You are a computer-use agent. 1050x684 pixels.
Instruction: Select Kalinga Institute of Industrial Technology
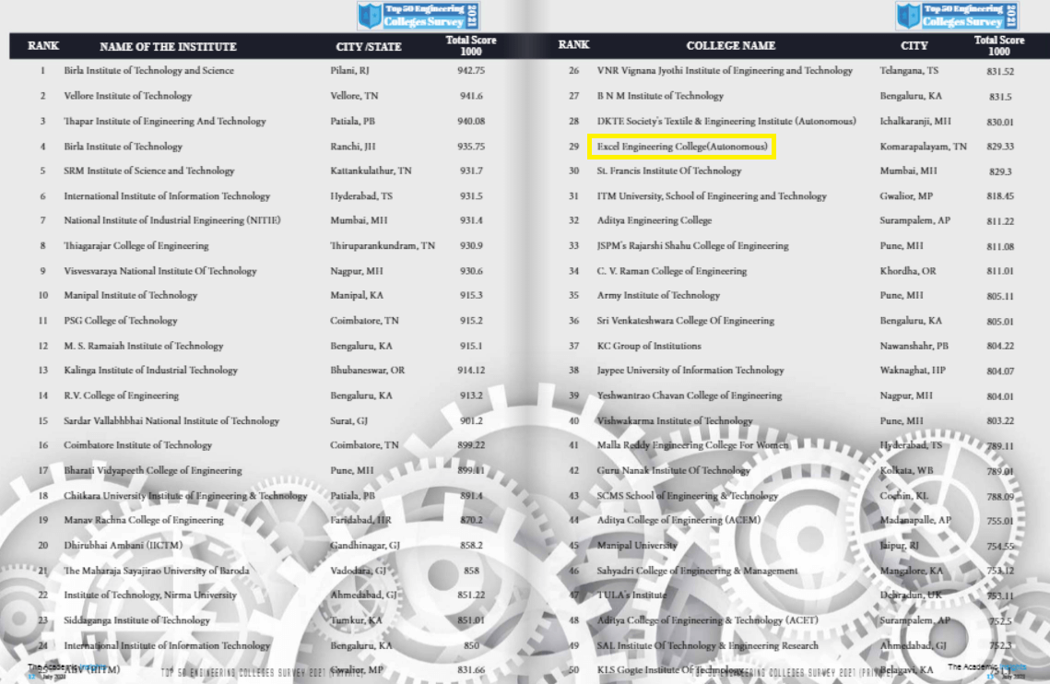pyautogui.click(x=150, y=371)
